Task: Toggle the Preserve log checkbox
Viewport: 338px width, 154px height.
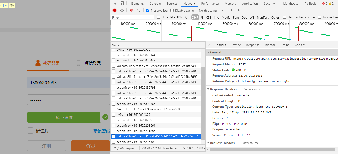Action: [x=148, y=10]
